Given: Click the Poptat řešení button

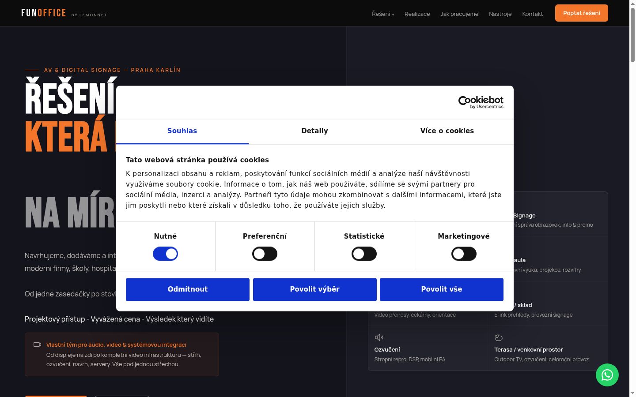Looking at the screenshot, I should click(581, 13).
